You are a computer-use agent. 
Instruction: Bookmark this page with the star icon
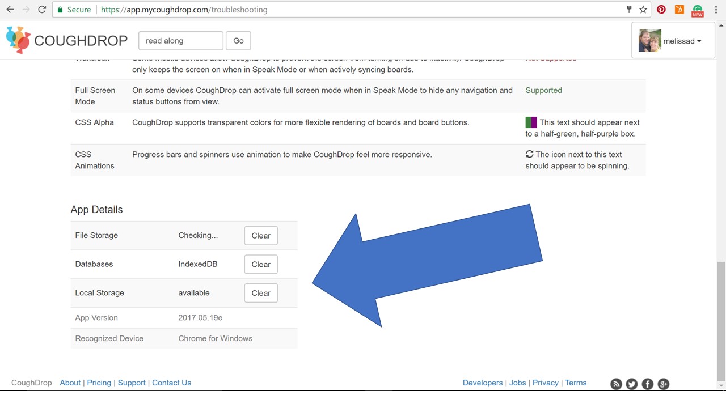643,10
